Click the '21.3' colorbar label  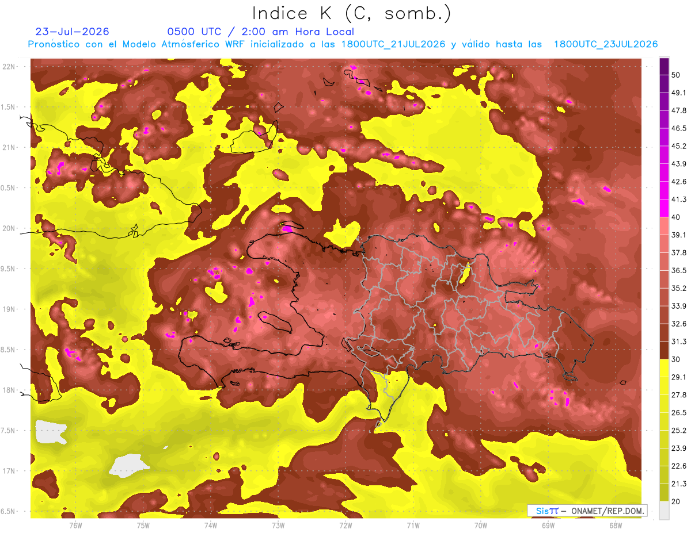pyautogui.click(x=678, y=485)
